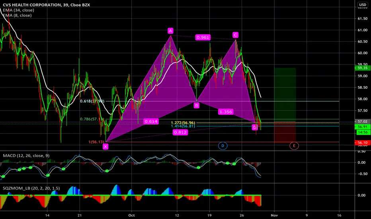Click the red 1(56.13) Fibonacci level label
371x219 pixels.
tap(96, 142)
